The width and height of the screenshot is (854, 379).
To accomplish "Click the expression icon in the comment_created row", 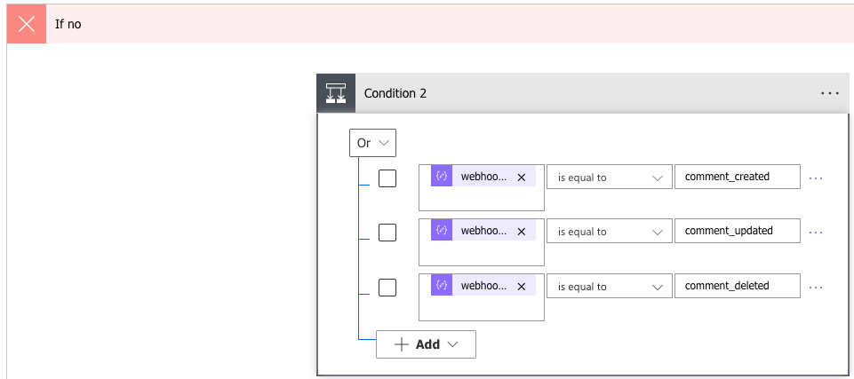I will 442,177.
